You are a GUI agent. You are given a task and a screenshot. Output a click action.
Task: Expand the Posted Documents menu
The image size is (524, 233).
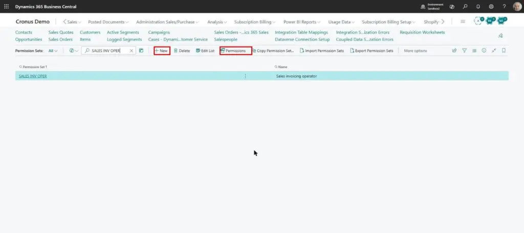coord(108,21)
